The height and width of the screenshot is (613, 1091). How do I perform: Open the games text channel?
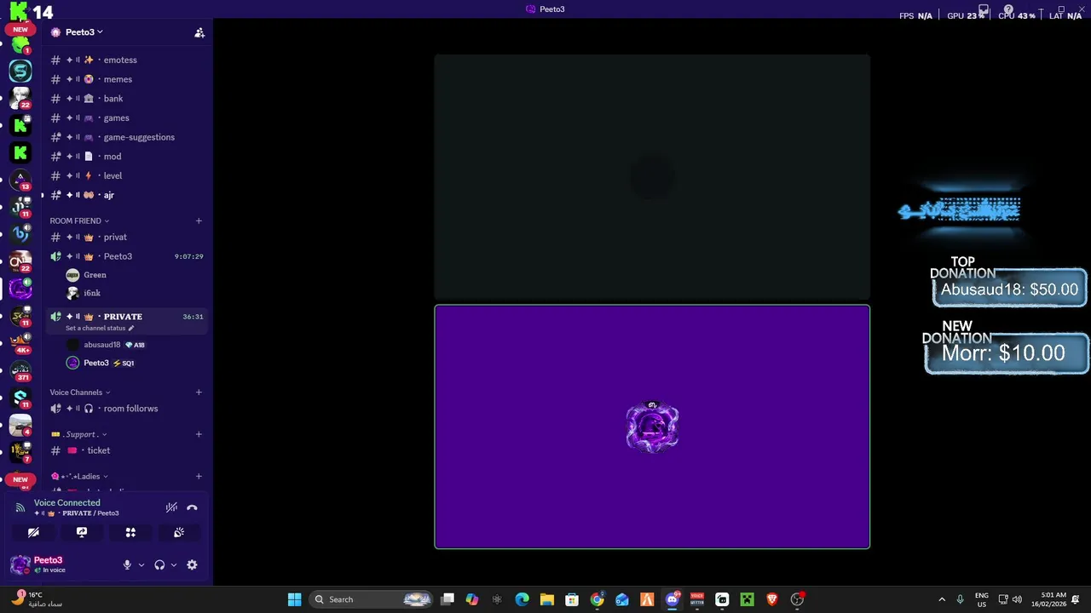click(x=124, y=117)
